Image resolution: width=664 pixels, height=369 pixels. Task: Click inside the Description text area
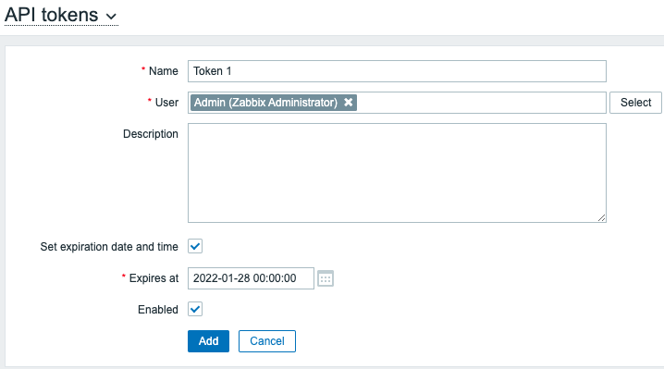coord(397,173)
